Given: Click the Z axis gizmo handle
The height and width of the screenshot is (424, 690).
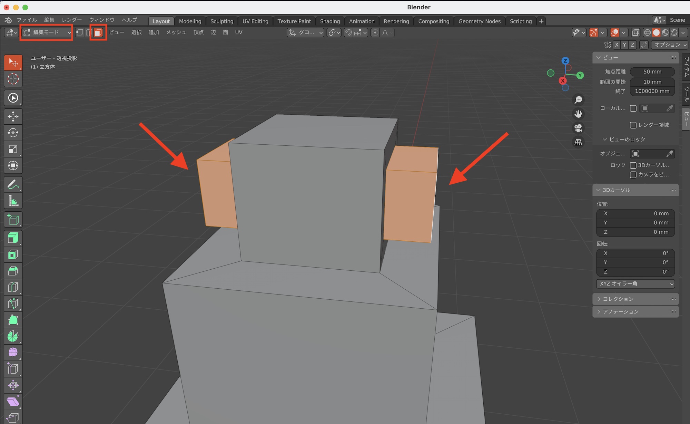Looking at the screenshot, I should click(x=565, y=61).
